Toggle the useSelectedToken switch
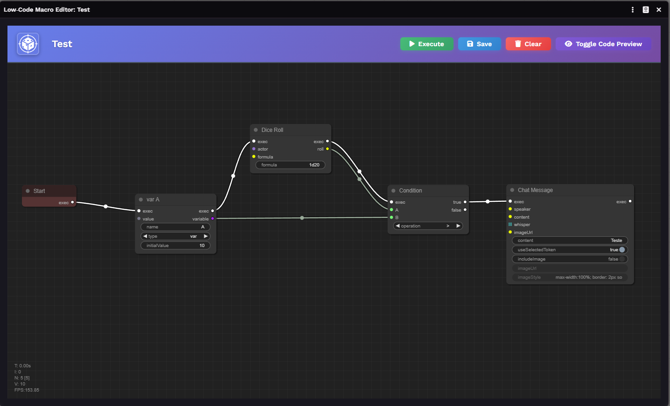 (621, 250)
